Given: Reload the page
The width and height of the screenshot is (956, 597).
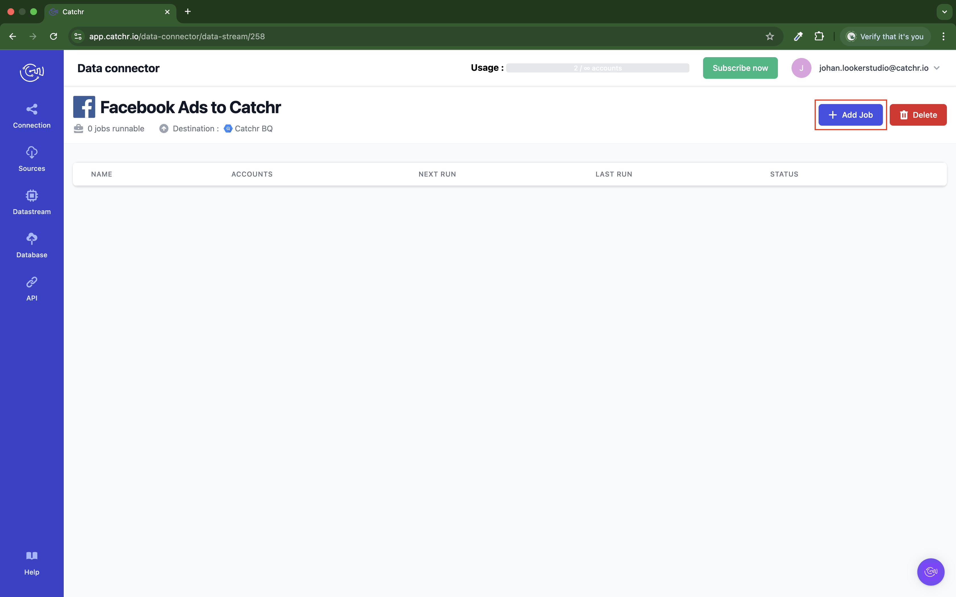Looking at the screenshot, I should [x=54, y=36].
